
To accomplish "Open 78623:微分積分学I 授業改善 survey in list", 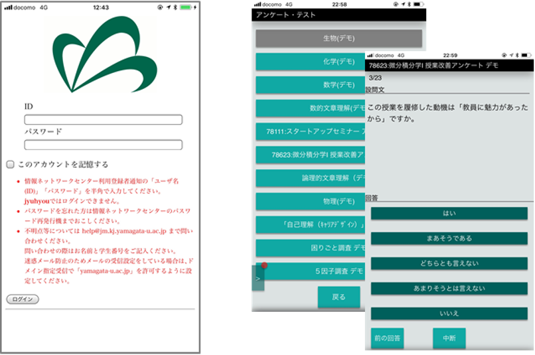I will click(x=311, y=155).
